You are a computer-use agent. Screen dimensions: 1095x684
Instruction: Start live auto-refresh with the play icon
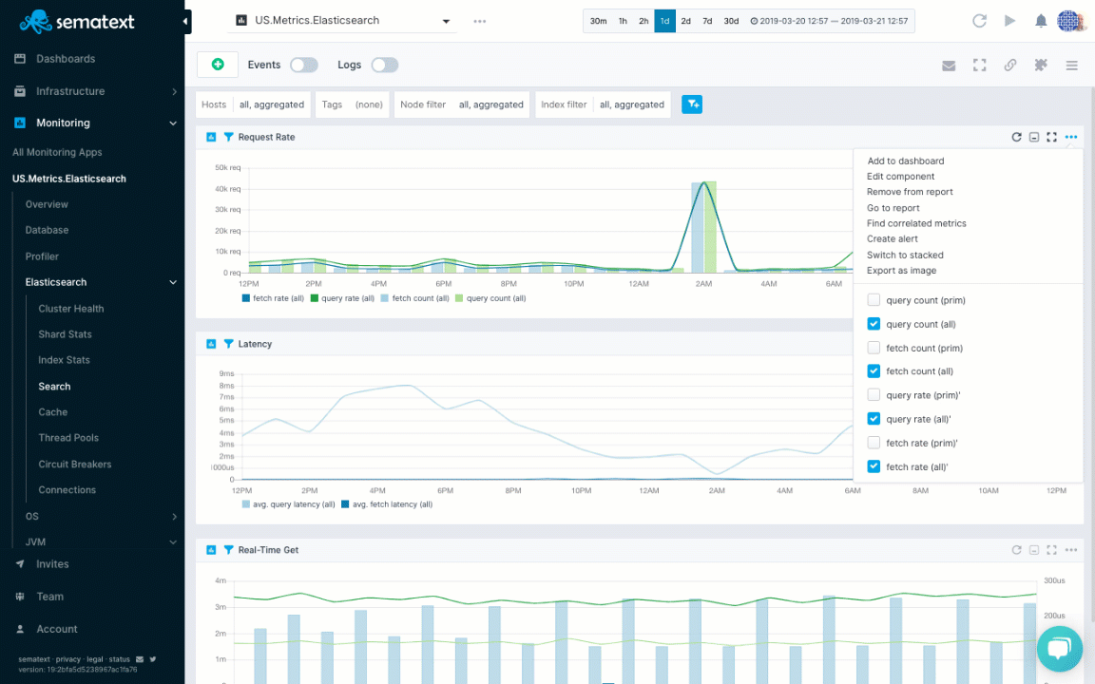click(1009, 21)
